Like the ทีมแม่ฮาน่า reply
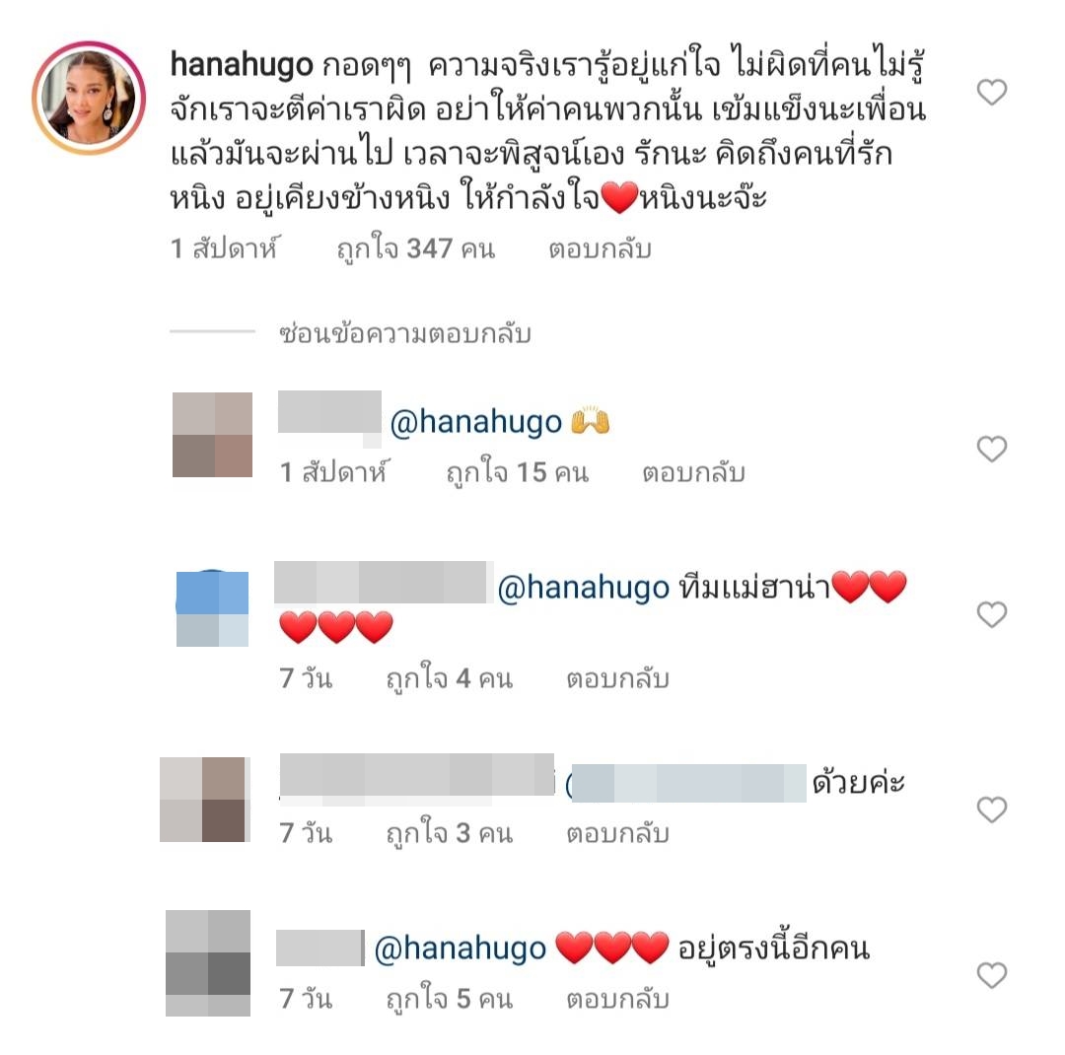1065x1055 pixels. coord(991,615)
